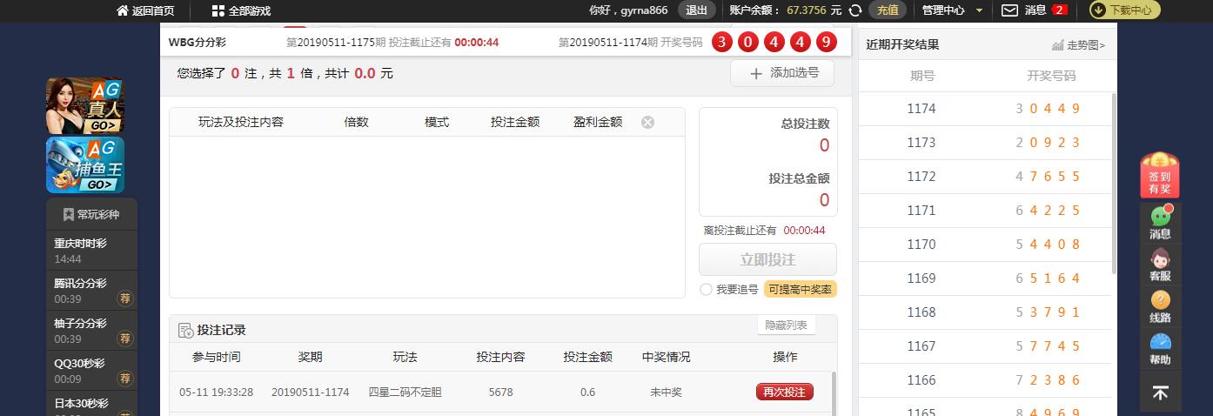Screen dimensions: 1213x416
Task: Enable the chase number radio option
Action: (706, 290)
